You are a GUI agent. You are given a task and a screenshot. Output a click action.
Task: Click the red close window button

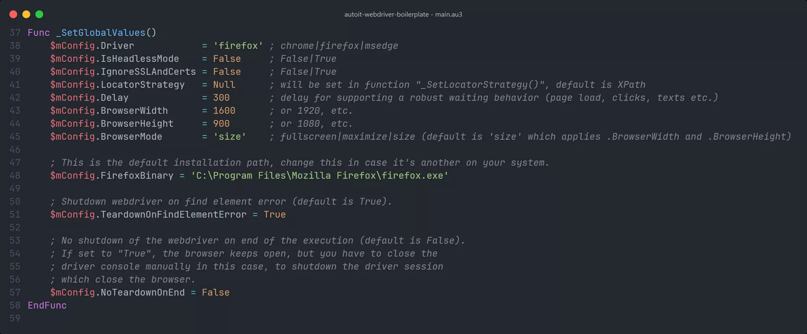point(13,14)
